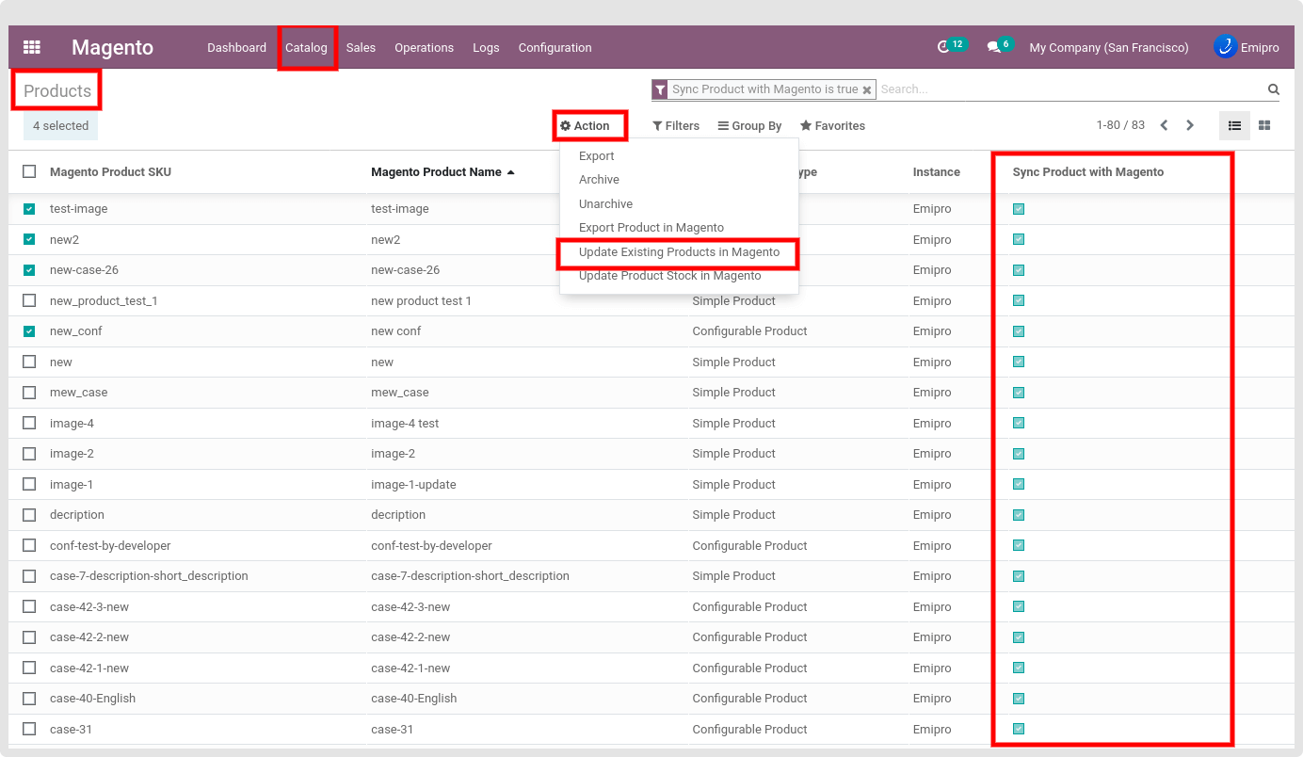Open the case-42-3-new SKU row
This screenshot has height=757, width=1303.
[89, 607]
